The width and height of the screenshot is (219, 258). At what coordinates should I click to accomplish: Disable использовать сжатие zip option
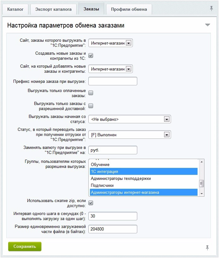tap(91, 203)
